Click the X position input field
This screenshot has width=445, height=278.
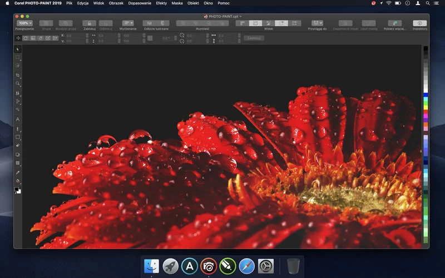tap(76, 36)
